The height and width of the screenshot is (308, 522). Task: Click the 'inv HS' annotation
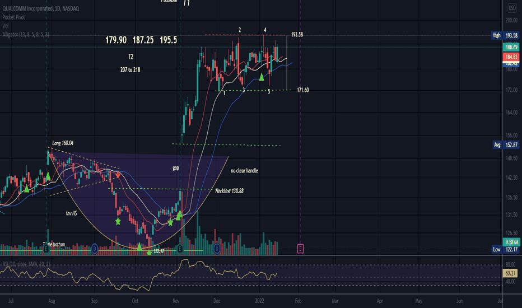click(71, 213)
